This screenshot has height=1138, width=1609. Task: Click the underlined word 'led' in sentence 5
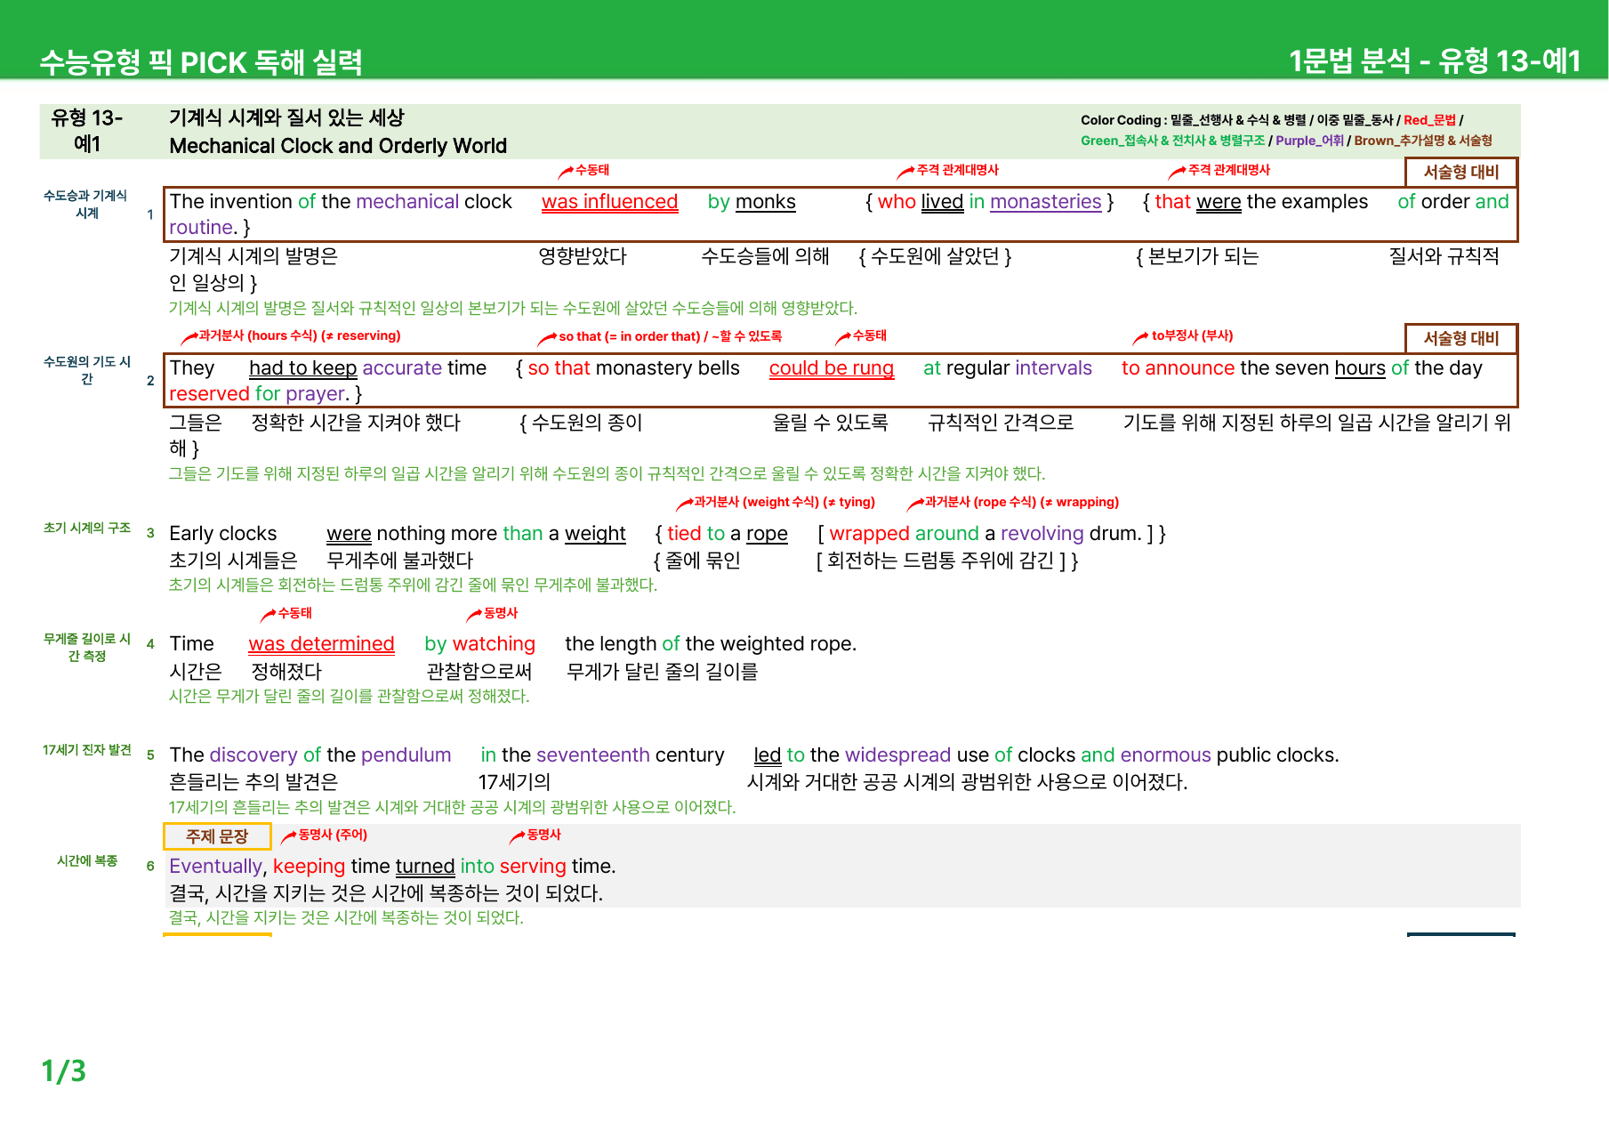(x=768, y=755)
